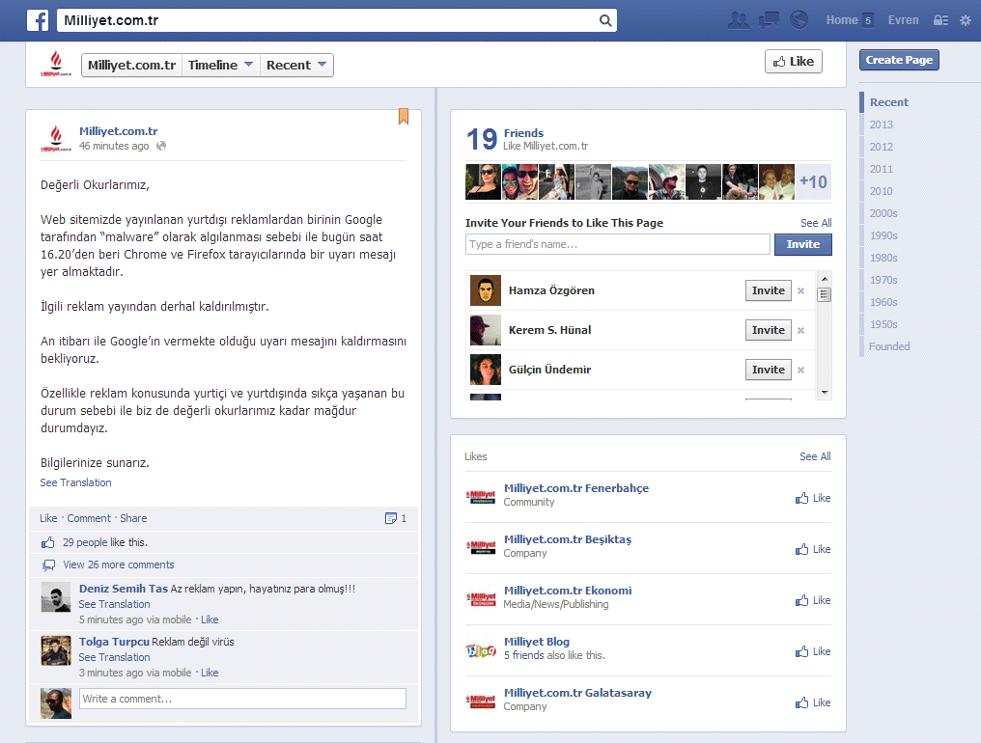Click comment bubble icon beside View more comments
Viewport: 981px width, 743px height.
[x=48, y=564]
